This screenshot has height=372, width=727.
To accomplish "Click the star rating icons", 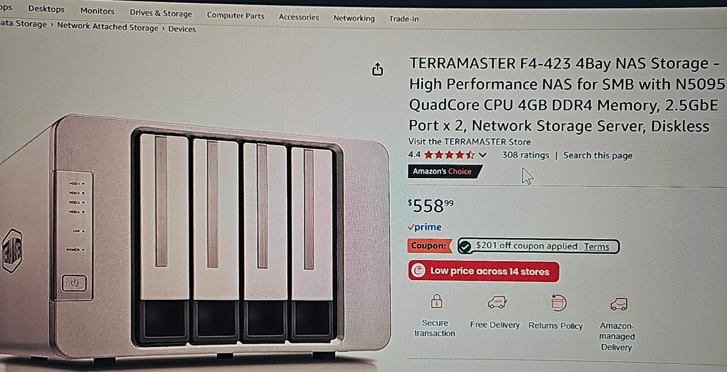I will coord(449,154).
